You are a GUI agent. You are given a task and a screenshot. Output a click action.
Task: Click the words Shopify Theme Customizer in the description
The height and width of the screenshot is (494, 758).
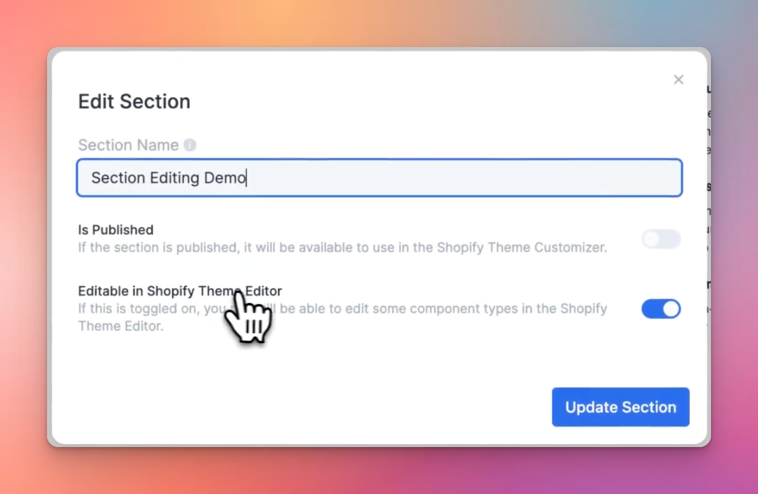(x=522, y=248)
